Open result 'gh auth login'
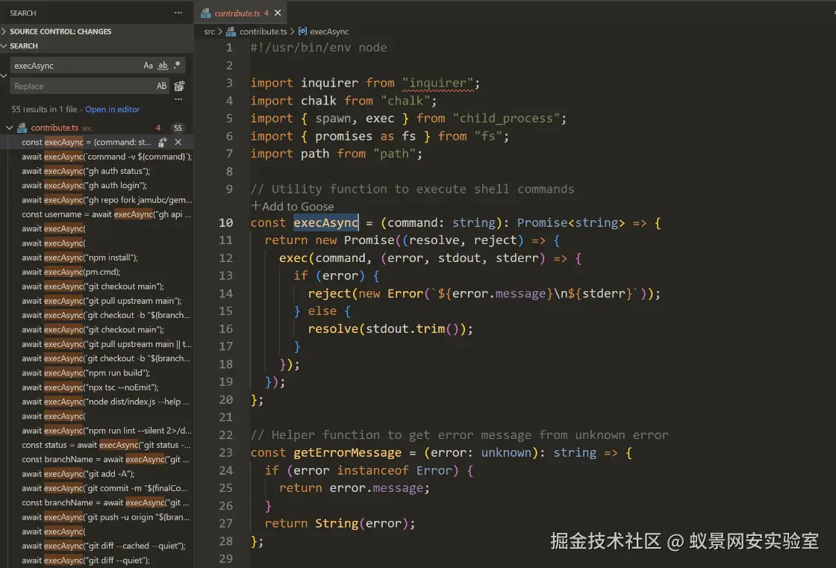836x568 pixels. tap(84, 185)
